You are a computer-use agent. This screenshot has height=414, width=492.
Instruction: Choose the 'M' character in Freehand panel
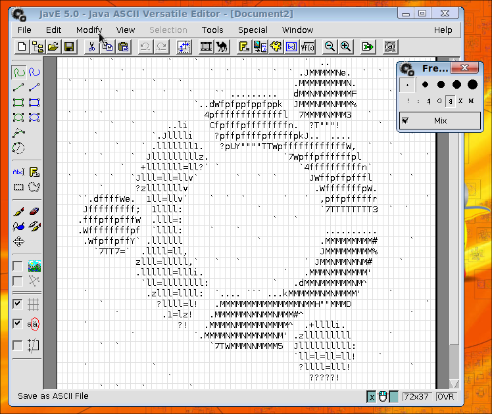pyautogui.click(x=471, y=101)
